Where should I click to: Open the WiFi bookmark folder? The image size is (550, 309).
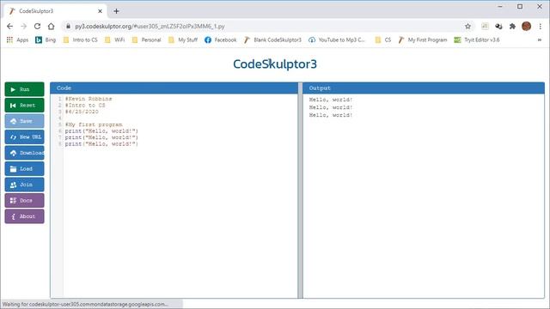(x=114, y=40)
